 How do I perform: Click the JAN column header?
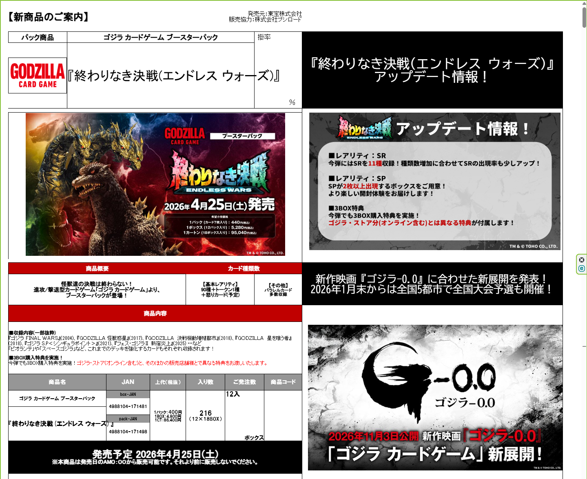pyautogui.click(x=128, y=382)
